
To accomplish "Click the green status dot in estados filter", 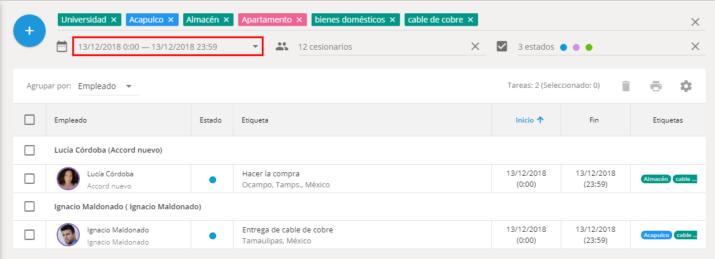I will (589, 47).
